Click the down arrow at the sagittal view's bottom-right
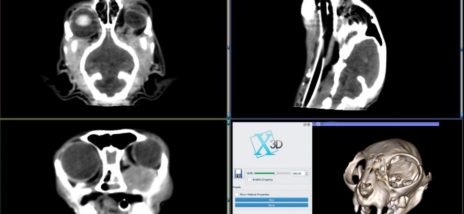This screenshot has height=214, width=464. (462, 115)
